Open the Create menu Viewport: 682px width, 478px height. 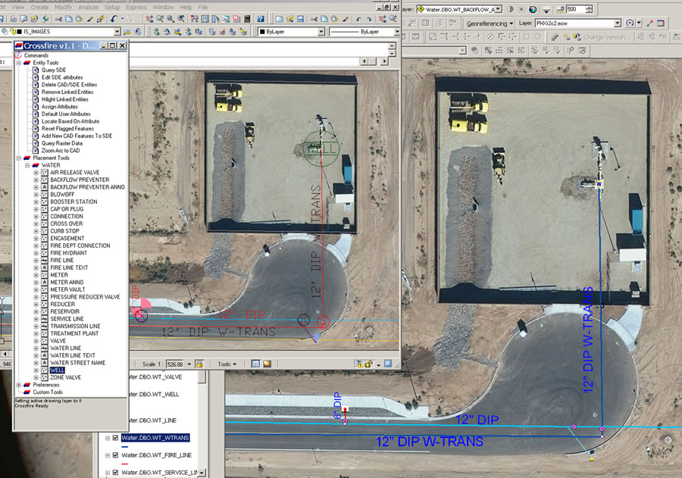coord(39,7)
